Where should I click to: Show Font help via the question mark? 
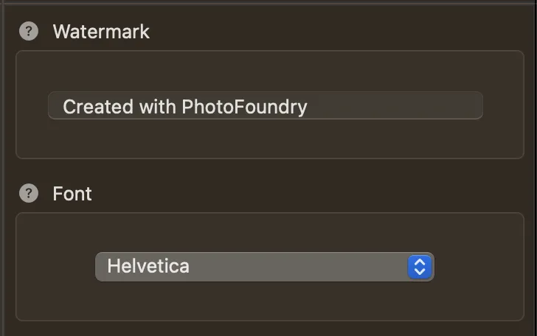28,194
